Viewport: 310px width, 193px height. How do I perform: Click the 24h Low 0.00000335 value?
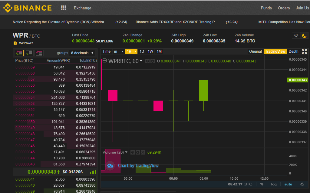(214, 41)
